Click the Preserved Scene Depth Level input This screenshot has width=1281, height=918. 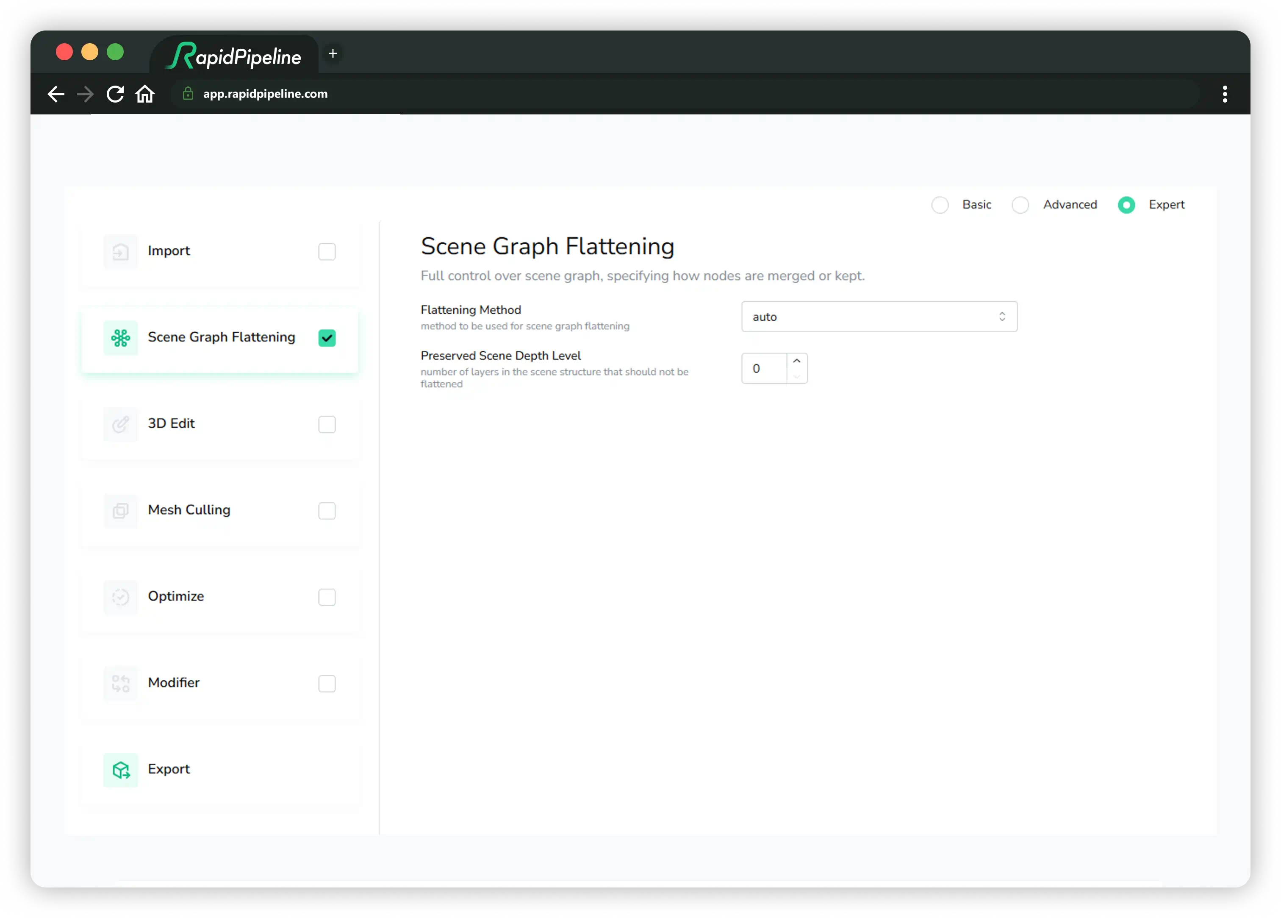pos(764,369)
